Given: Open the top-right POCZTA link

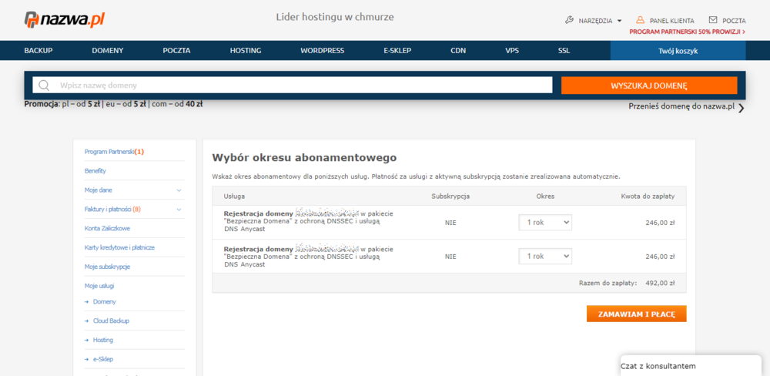Looking at the screenshot, I should tap(734, 21).
